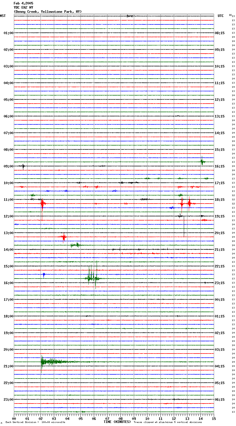Viewport: 236px width, 426px height.
Task: Select minute tick label "03" on bottom axis
Action: click(54, 419)
